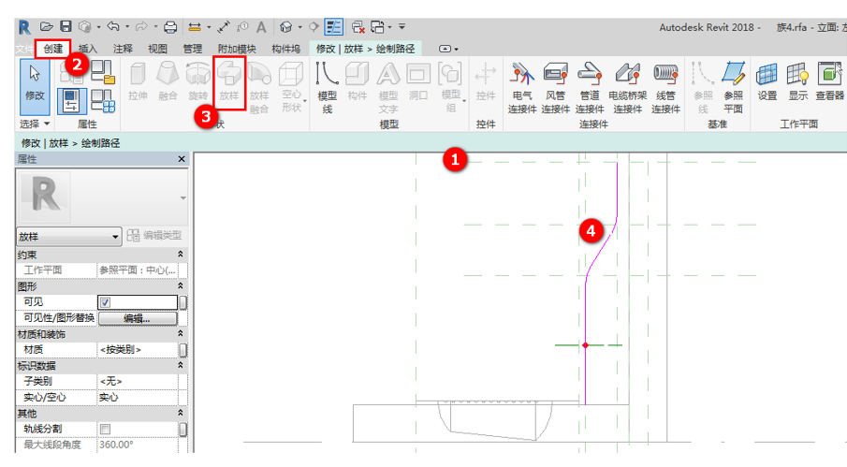This screenshot has width=847, height=467.
Task: Click the Subcategory (子类别) value field
Action: click(x=138, y=382)
